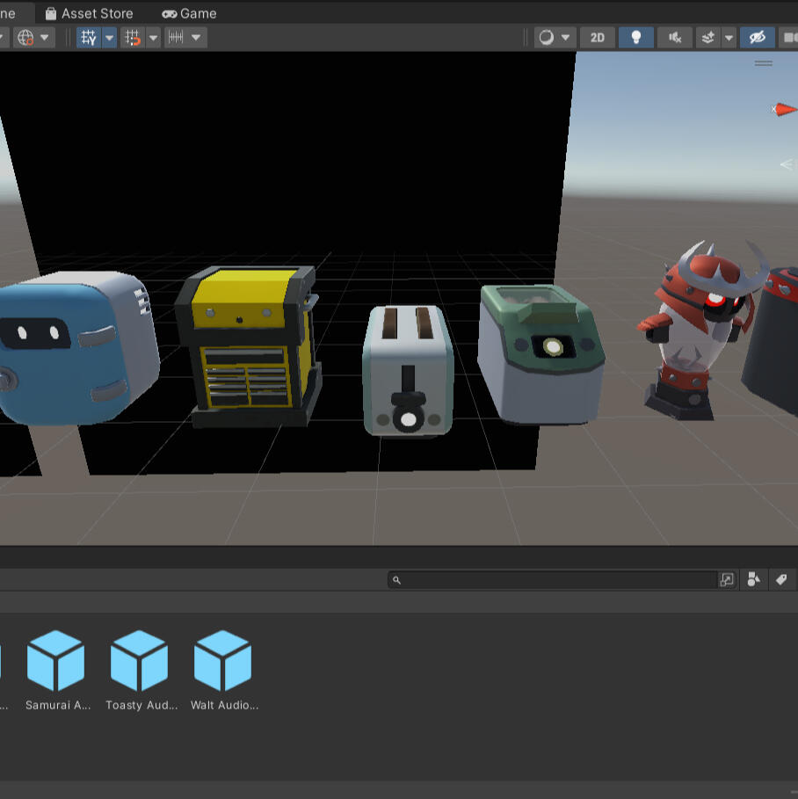
Task: Click the red X-axis cone on gizmo
Action: (x=786, y=109)
